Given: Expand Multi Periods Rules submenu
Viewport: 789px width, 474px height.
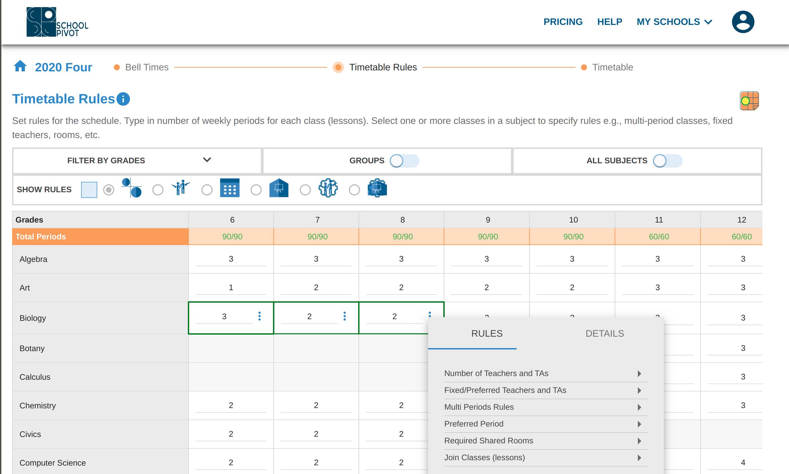Looking at the screenshot, I should (x=546, y=407).
